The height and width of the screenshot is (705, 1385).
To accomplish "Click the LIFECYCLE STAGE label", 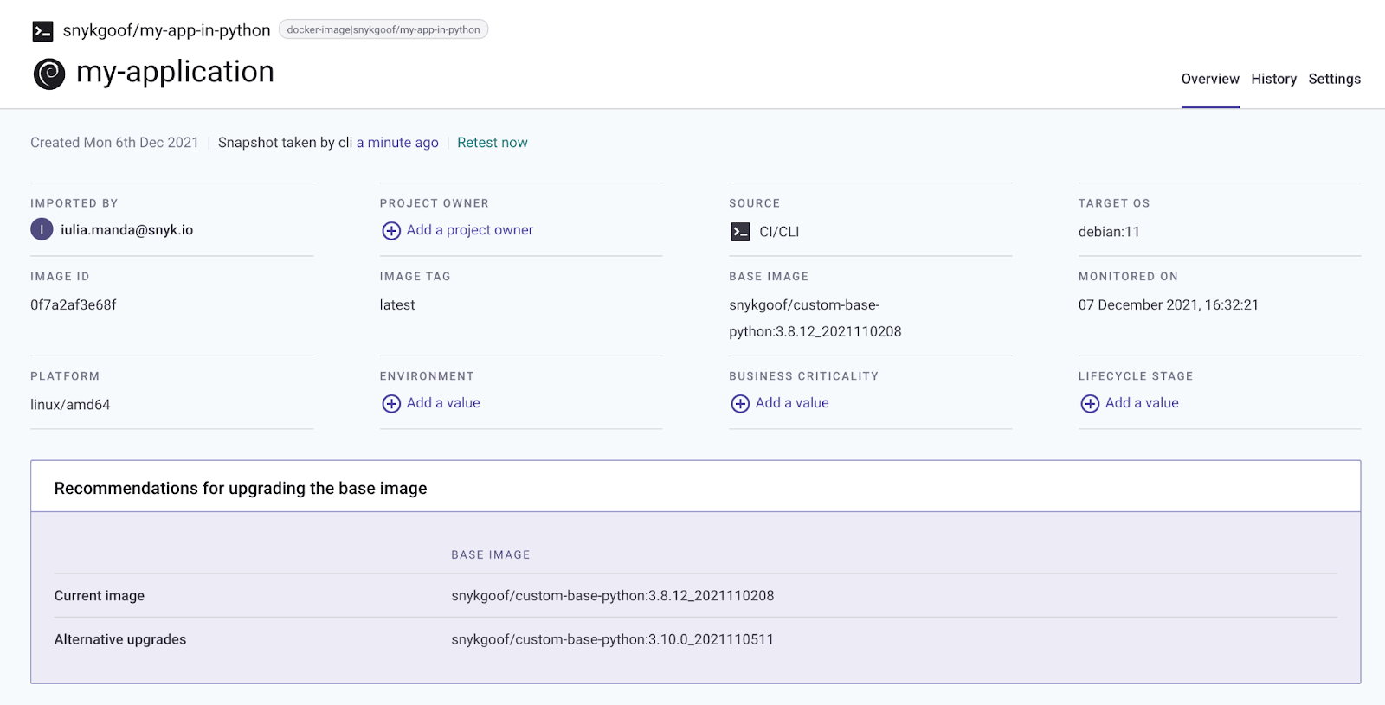I will pyautogui.click(x=1136, y=376).
